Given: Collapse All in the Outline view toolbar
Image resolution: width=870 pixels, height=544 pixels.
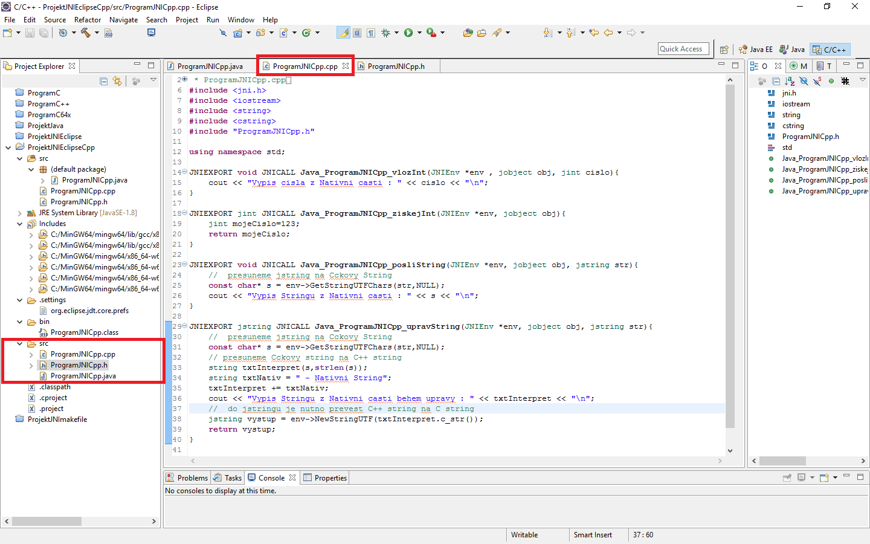Looking at the screenshot, I should pyautogui.click(x=776, y=81).
